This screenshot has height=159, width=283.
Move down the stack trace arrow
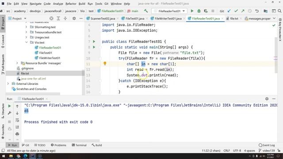coord(17,113)
